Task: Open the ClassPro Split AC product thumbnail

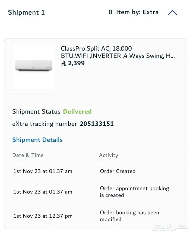Action: pos(34,66)
